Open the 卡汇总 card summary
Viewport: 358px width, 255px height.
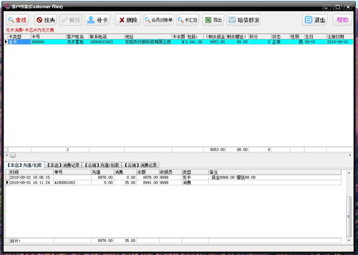[187, 20]
